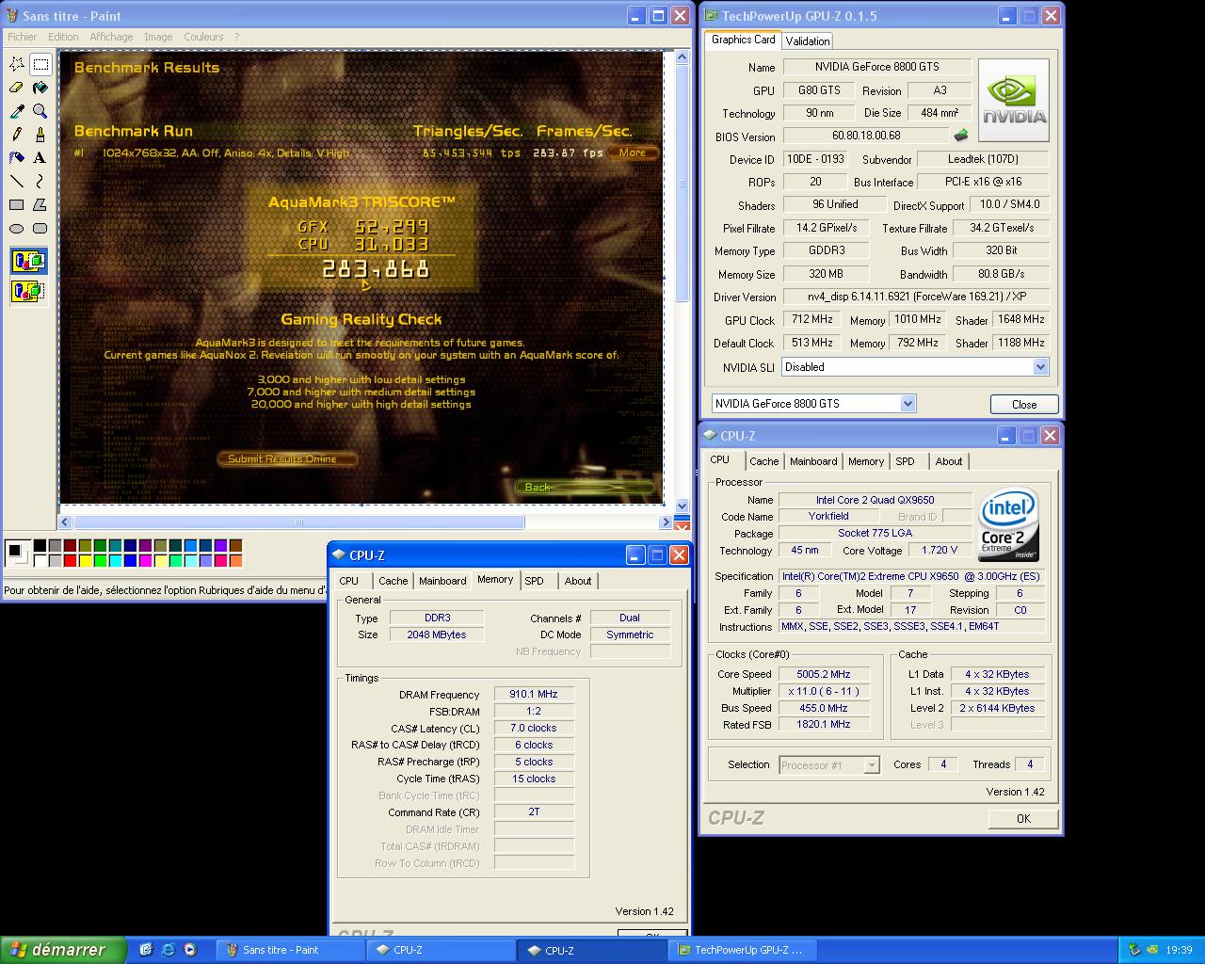Pick the Color Picker eyedropper tool
Viewport: 1205px width, 964px height.
(17, 111)
